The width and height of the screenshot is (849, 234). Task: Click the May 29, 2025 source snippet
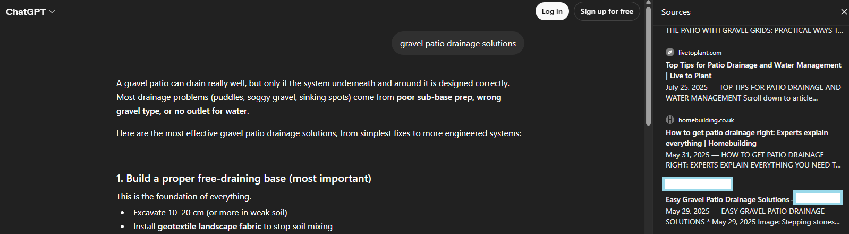[x=752, y=216]
